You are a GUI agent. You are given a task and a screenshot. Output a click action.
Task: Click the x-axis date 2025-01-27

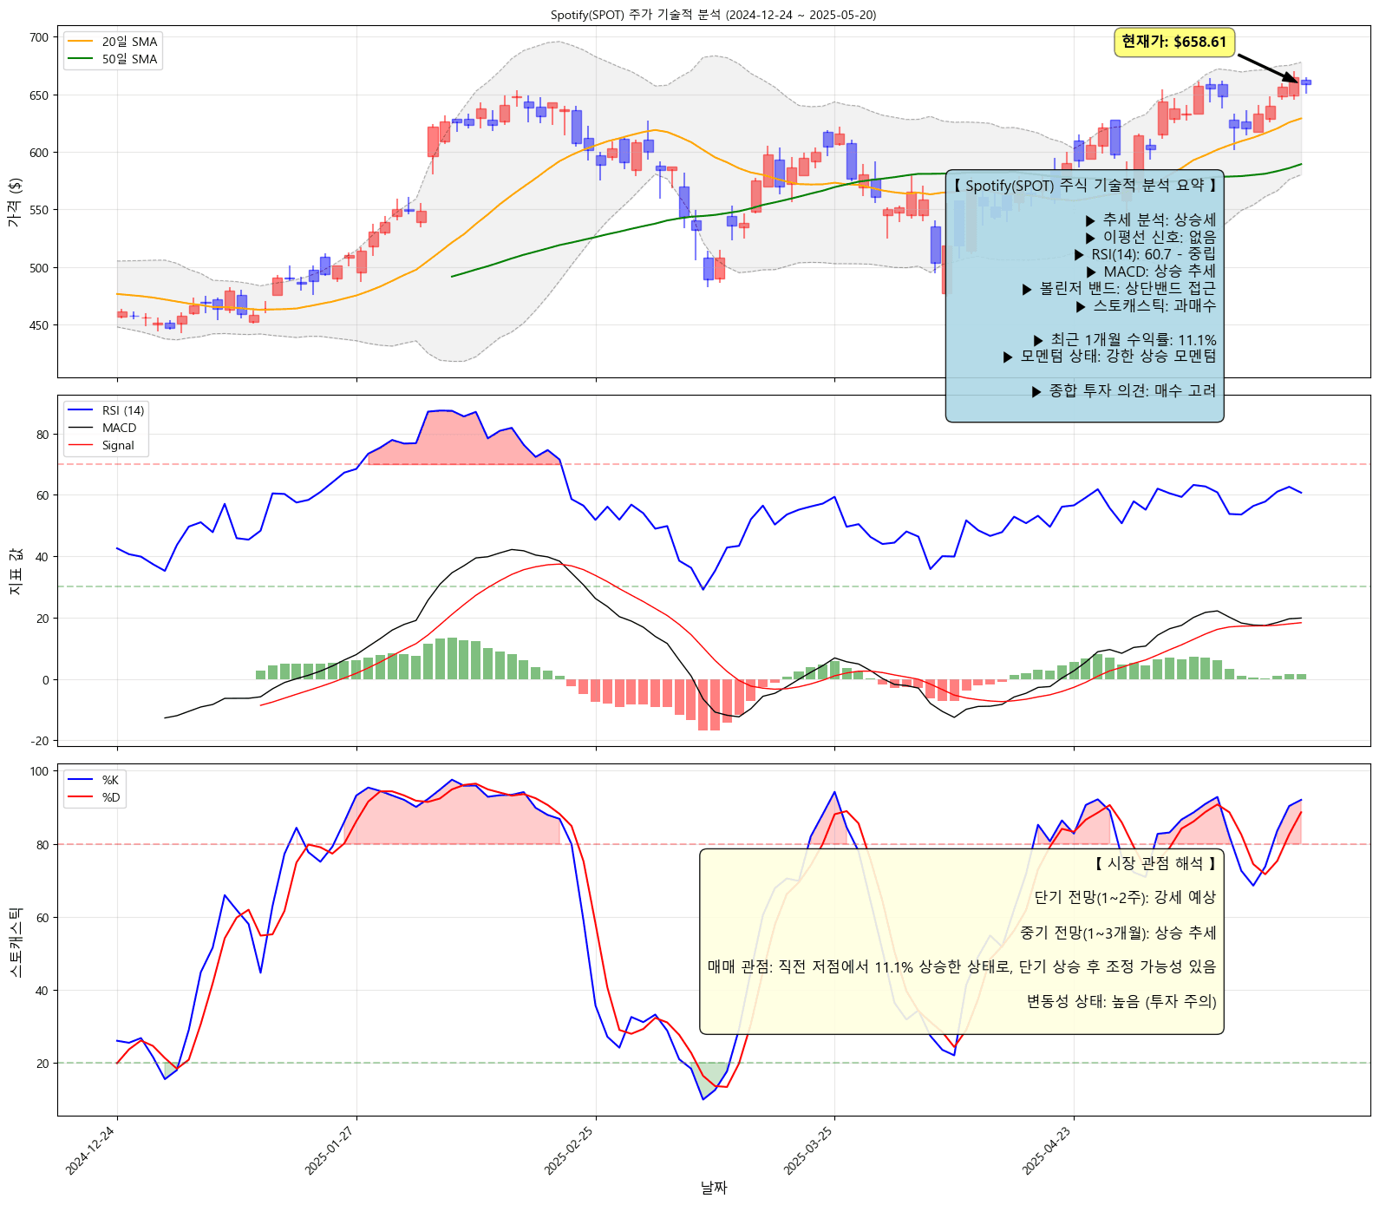(x=330, y=1150)
